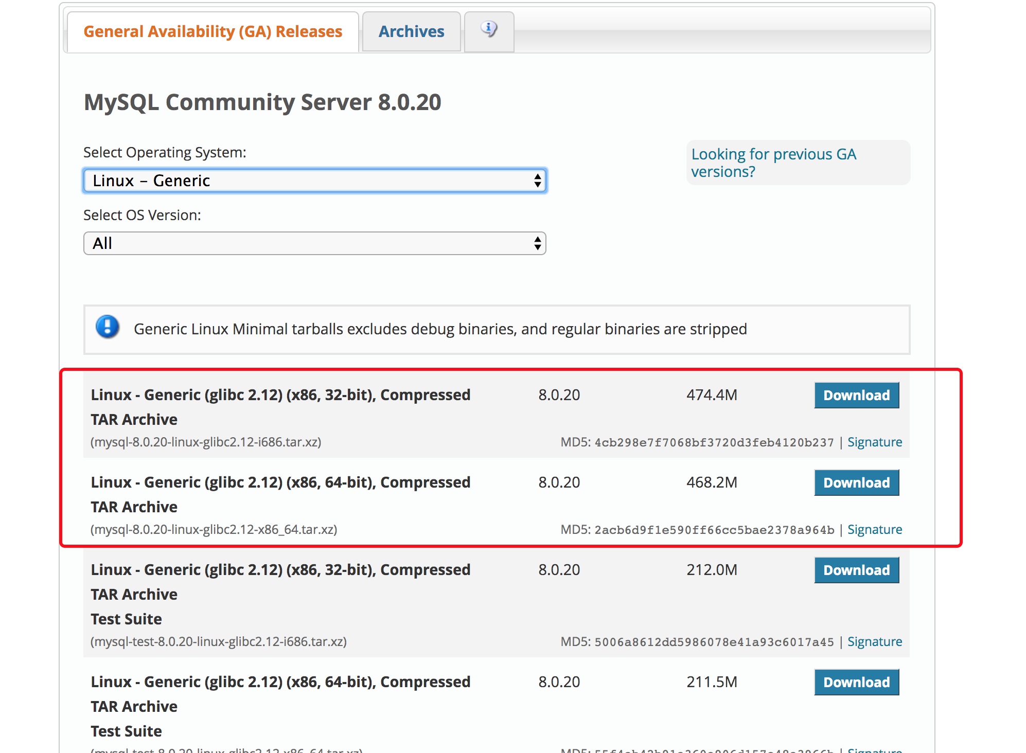Follow 'Looking for previous GA versions?' link
The width and height of the screenshot is (1026, 753).
773,163
